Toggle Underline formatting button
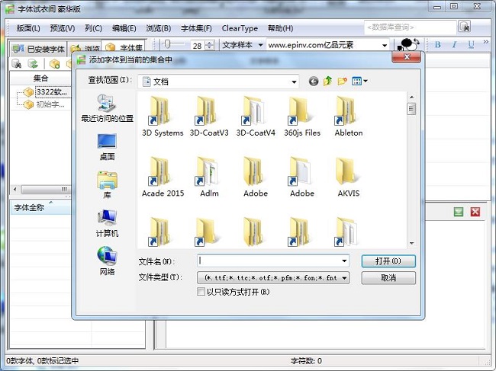 [471, 44]
